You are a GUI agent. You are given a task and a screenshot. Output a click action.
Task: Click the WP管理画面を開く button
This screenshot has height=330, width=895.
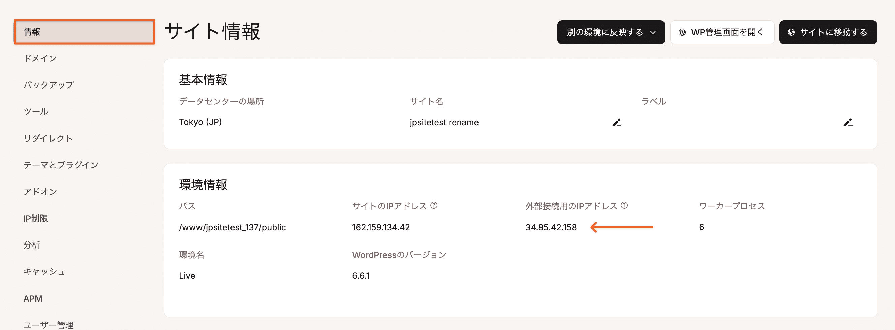(722, 32)
